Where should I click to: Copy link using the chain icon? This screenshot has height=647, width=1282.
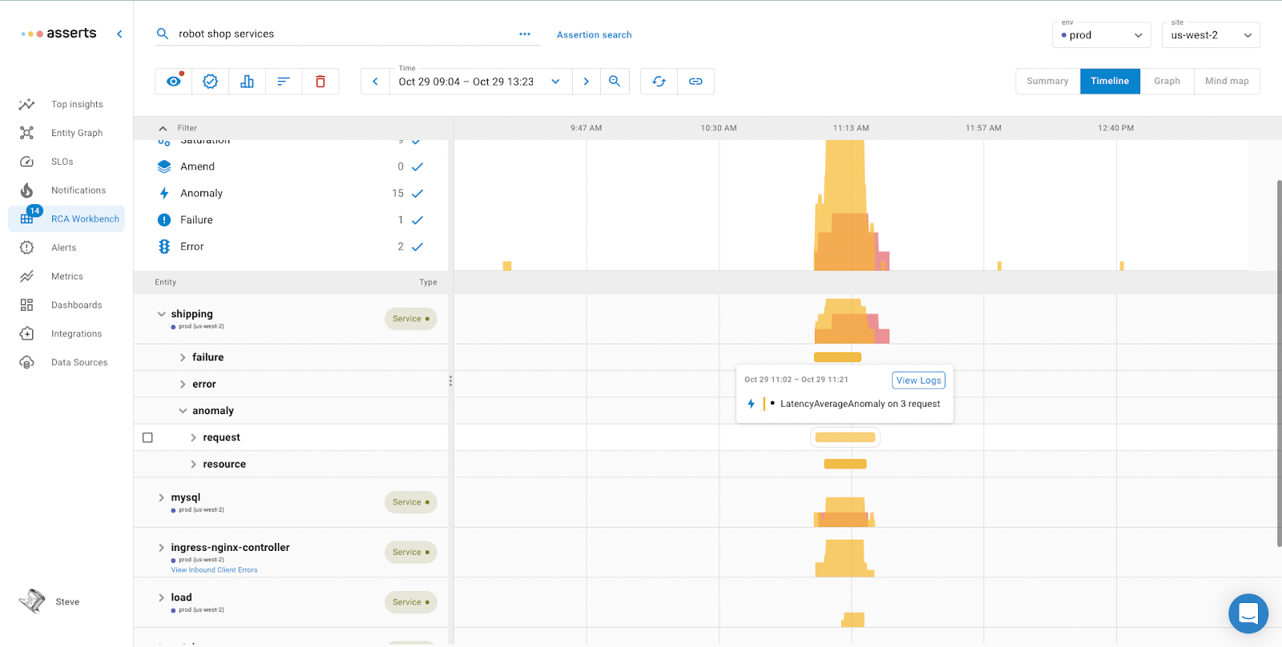[x=695, y=82]
